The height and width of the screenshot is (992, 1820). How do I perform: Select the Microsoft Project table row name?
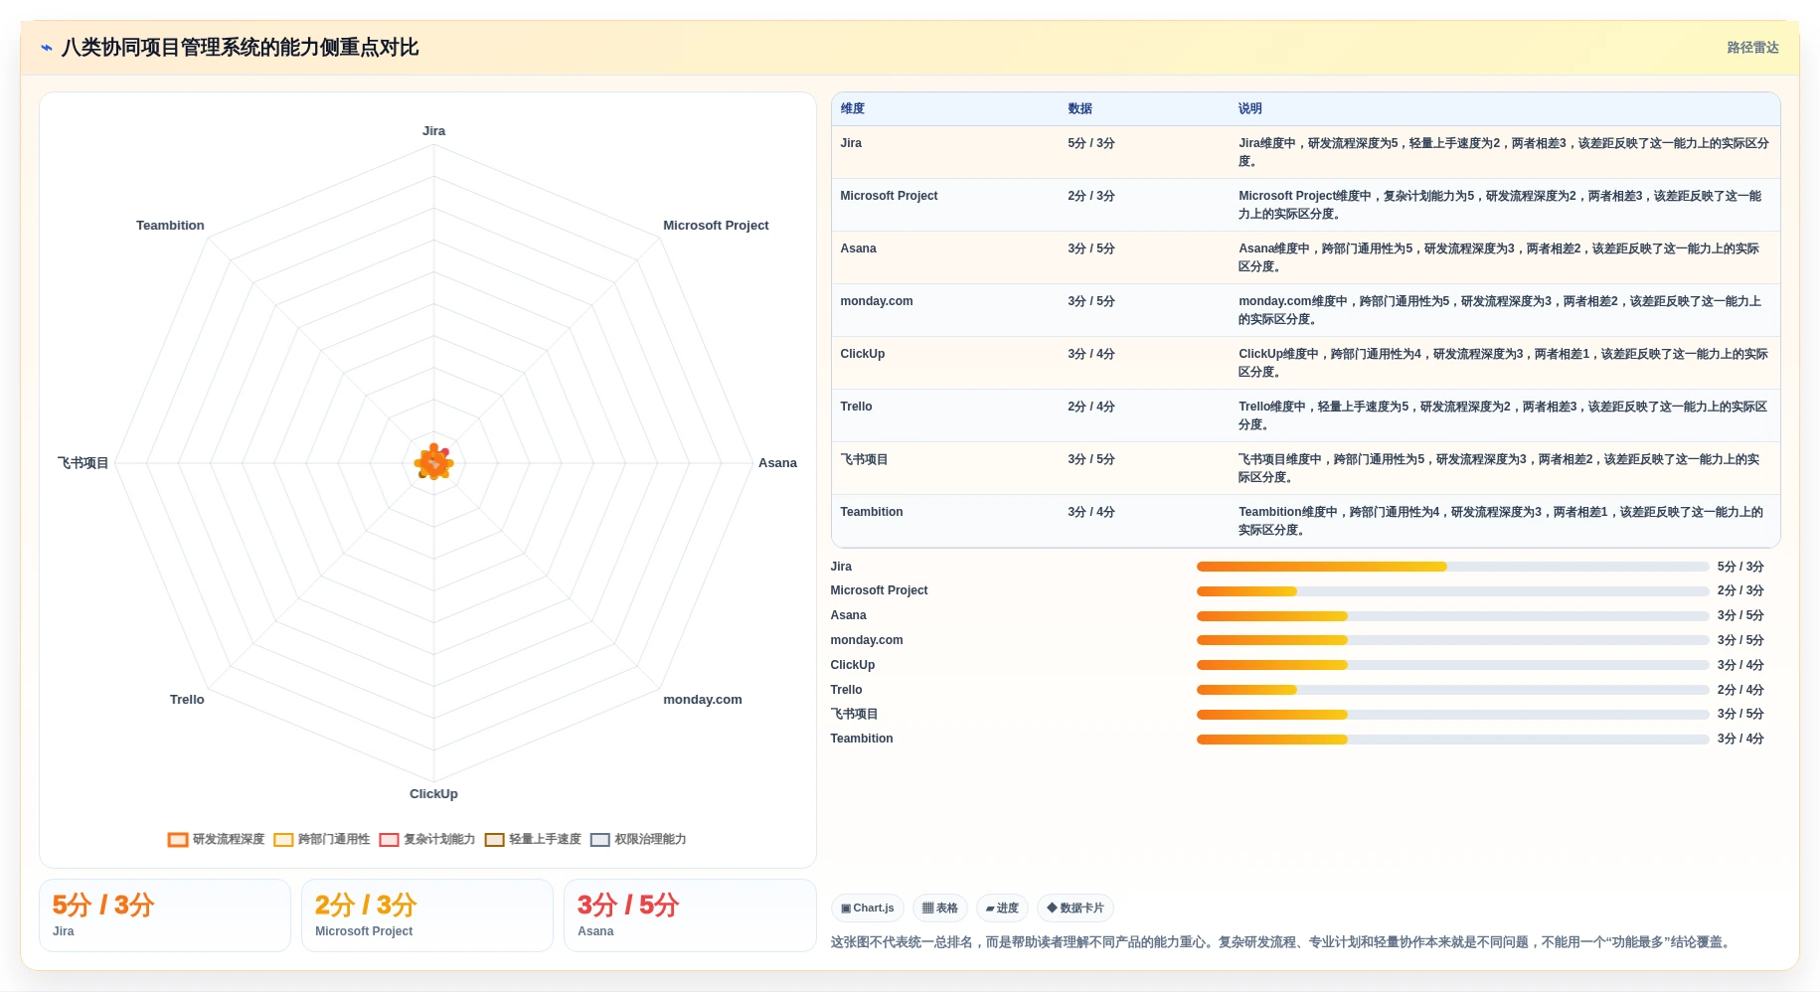[889, 196]
